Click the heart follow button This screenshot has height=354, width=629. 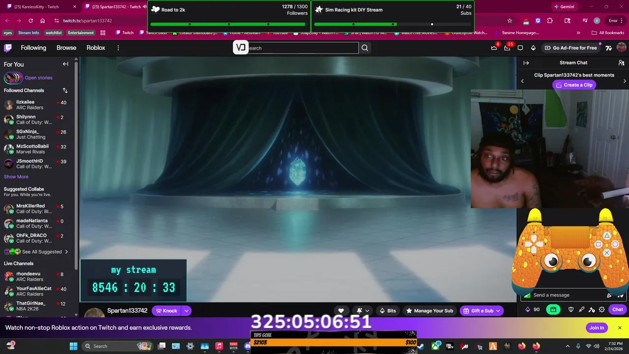click(341, 311)
